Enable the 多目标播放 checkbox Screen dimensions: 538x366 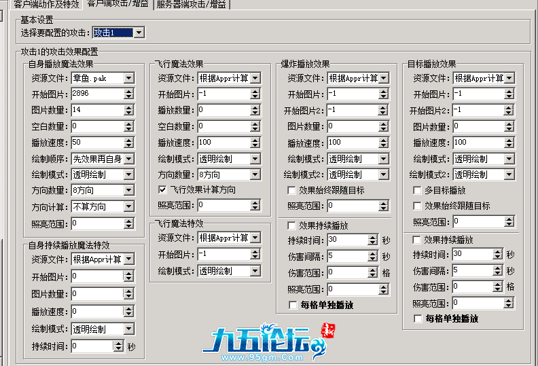[x=417, y=190]
